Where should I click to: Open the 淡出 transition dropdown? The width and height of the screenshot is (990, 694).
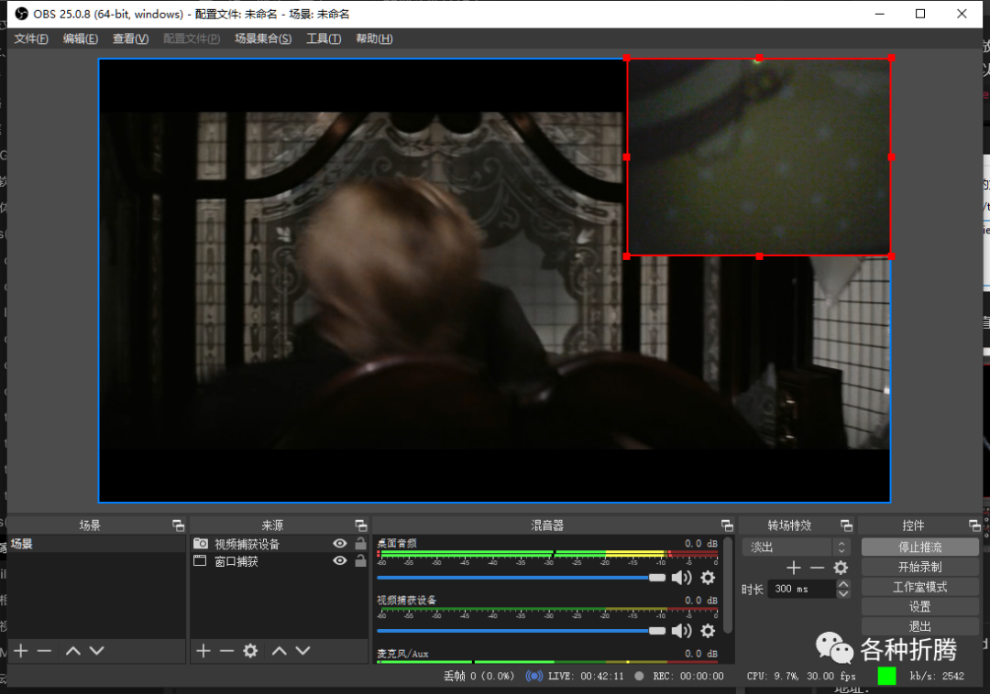coord(796,547)
